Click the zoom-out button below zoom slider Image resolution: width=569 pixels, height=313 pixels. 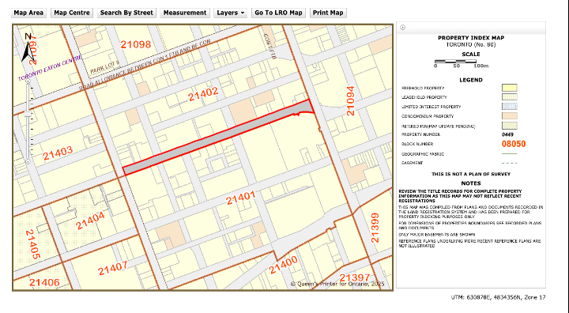28,161
